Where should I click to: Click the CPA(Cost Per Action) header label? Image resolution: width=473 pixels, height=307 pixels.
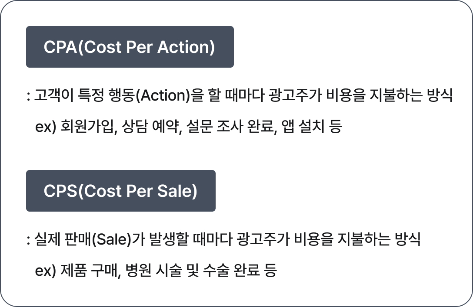coord(129,47)
